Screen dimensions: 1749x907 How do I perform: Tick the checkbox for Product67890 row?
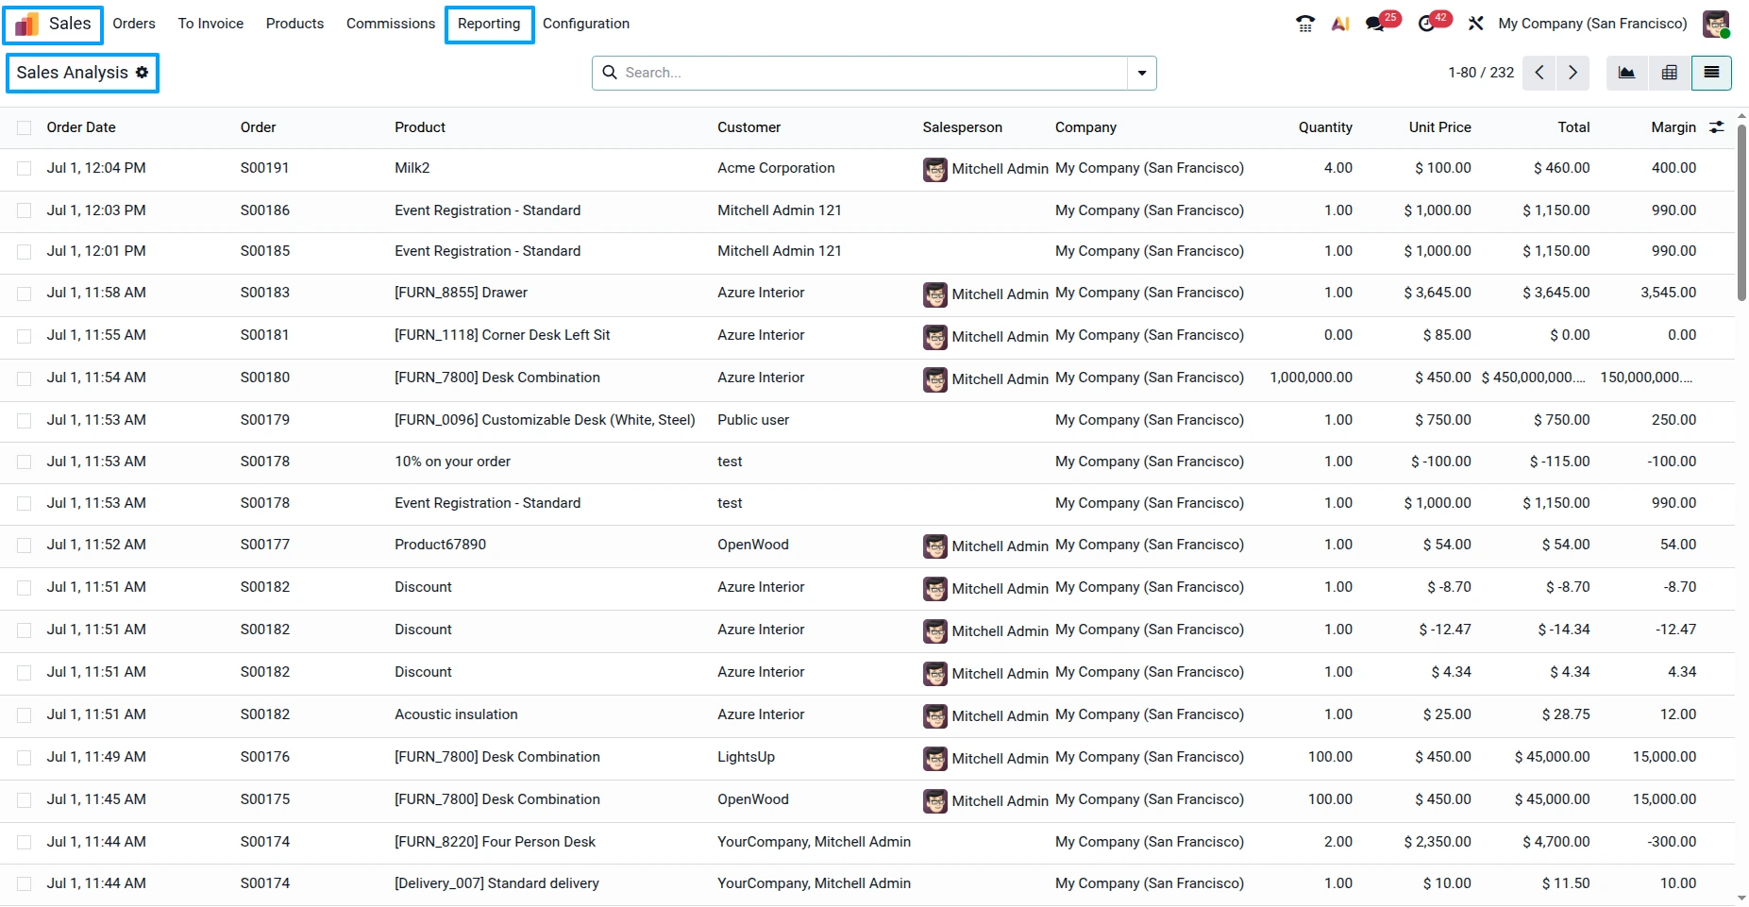pyautogui.click(x=25, y=545)
